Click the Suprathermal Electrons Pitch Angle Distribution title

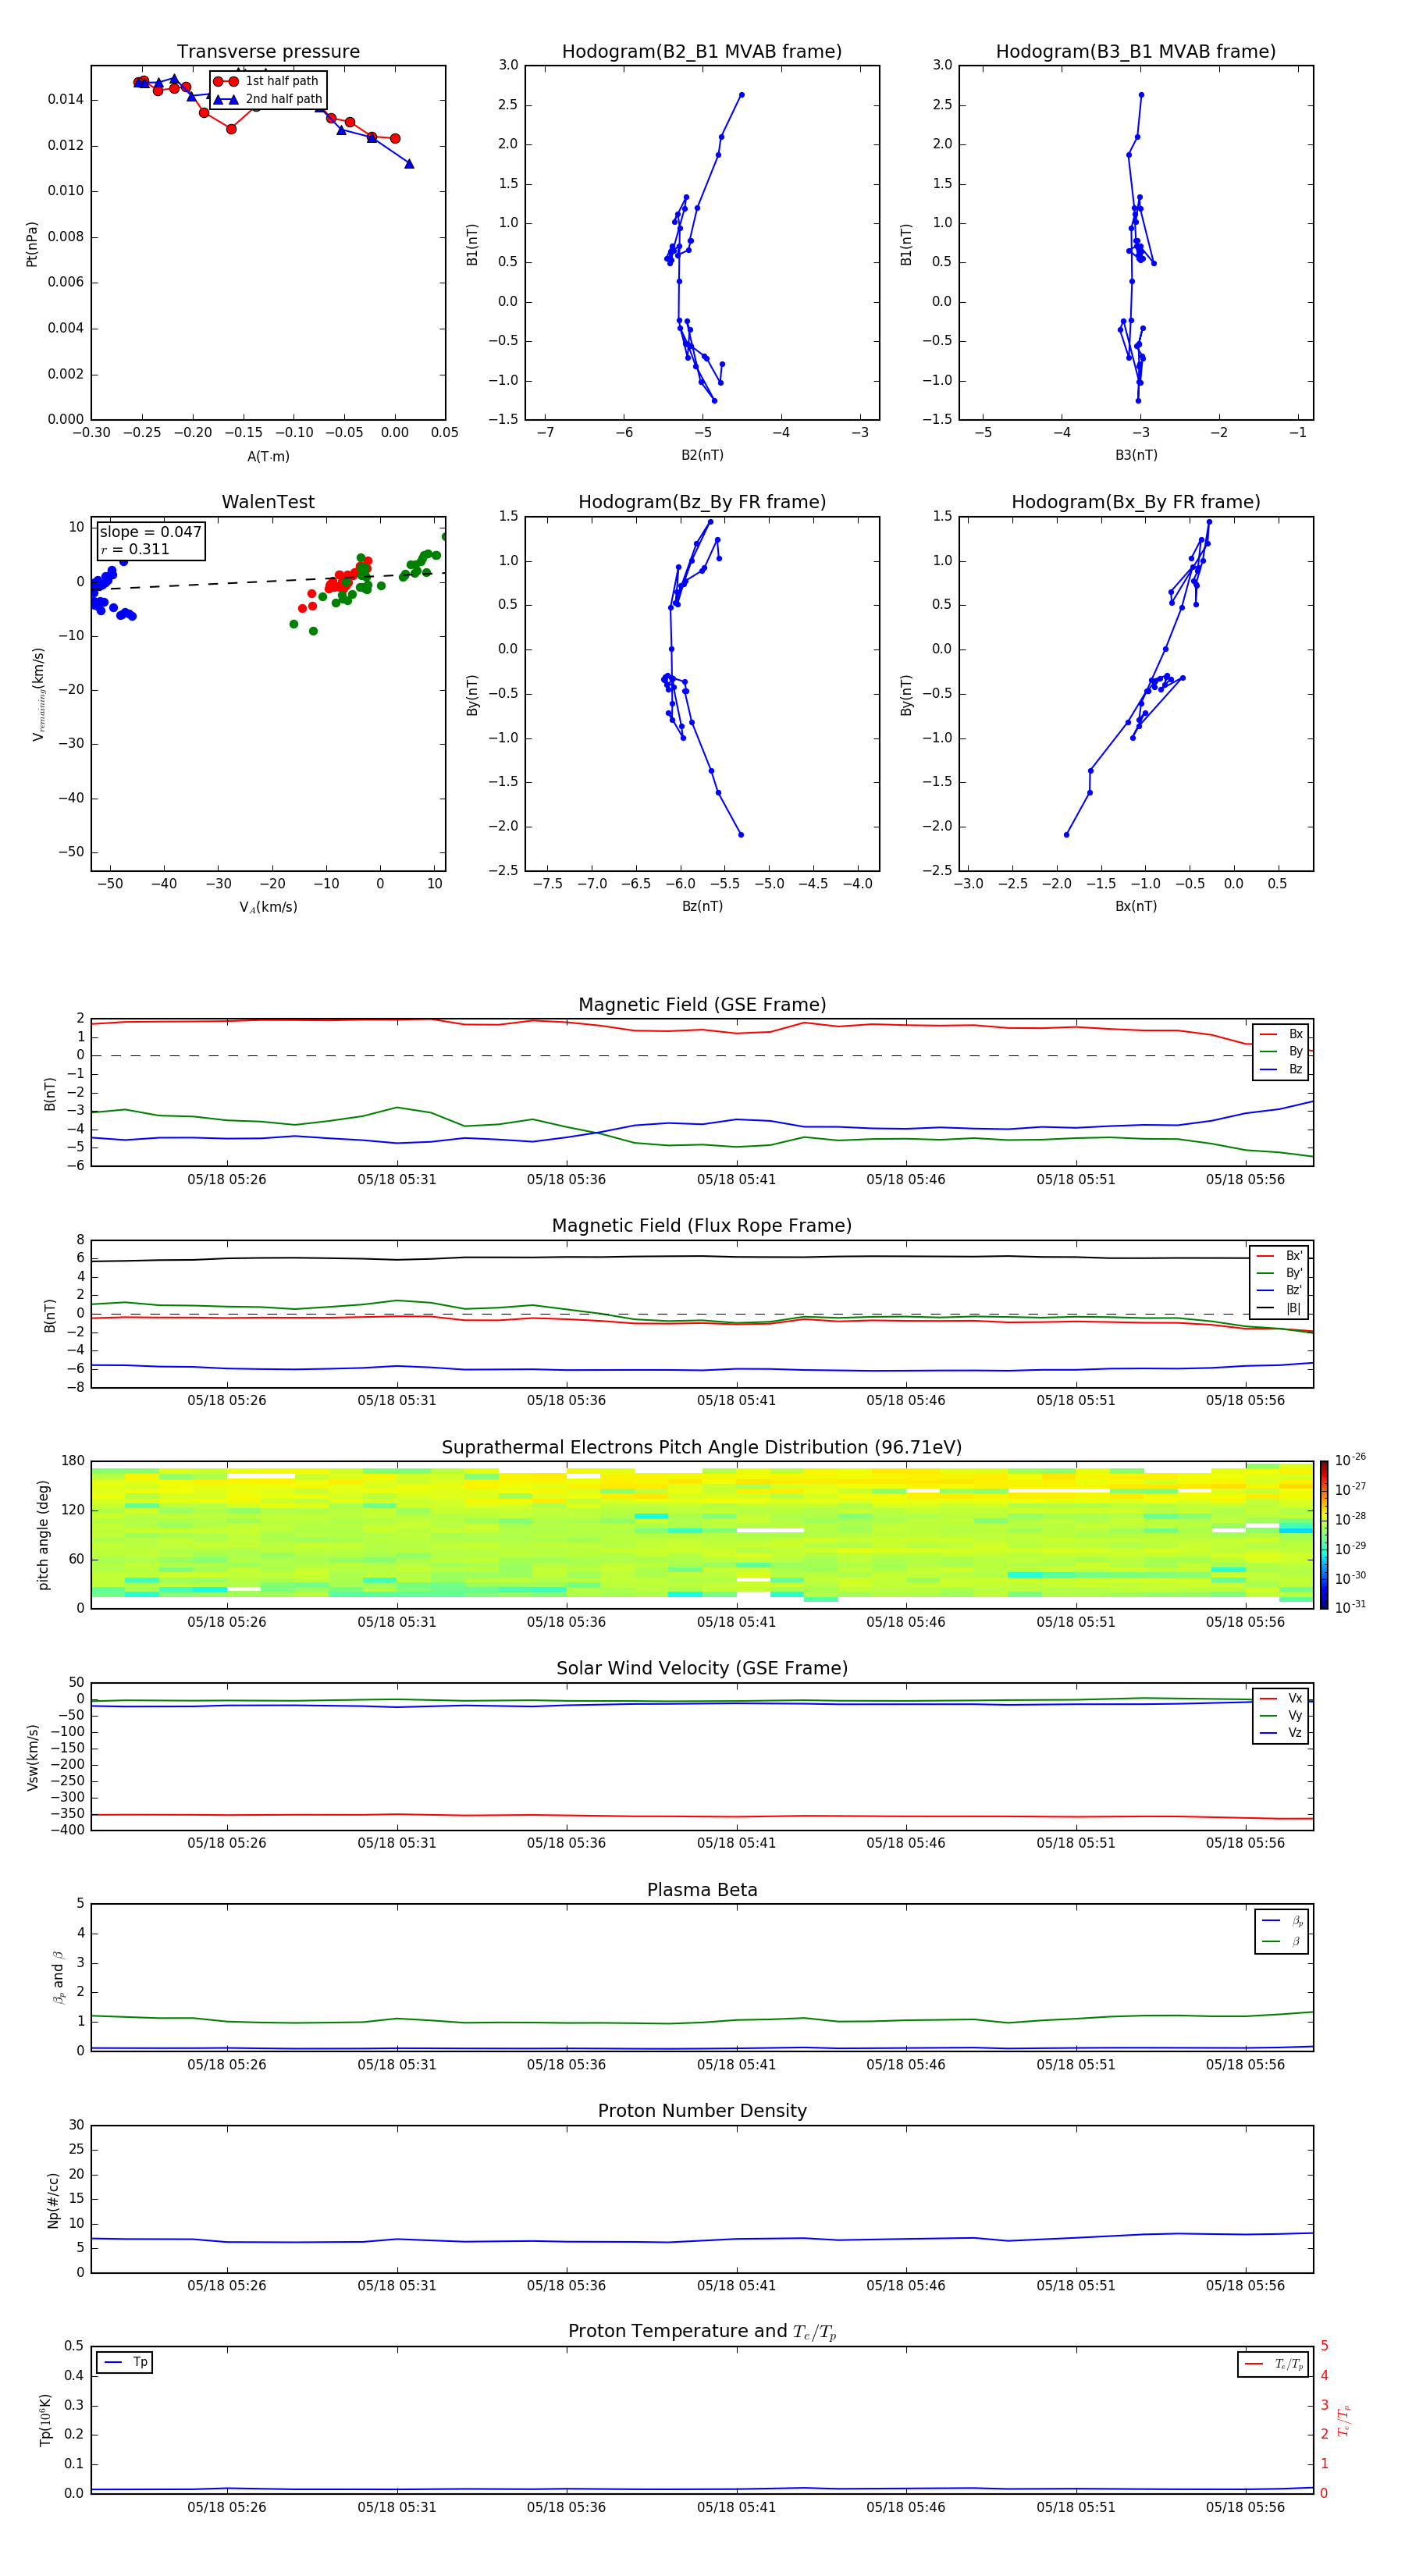click(x=702, y=1448)
